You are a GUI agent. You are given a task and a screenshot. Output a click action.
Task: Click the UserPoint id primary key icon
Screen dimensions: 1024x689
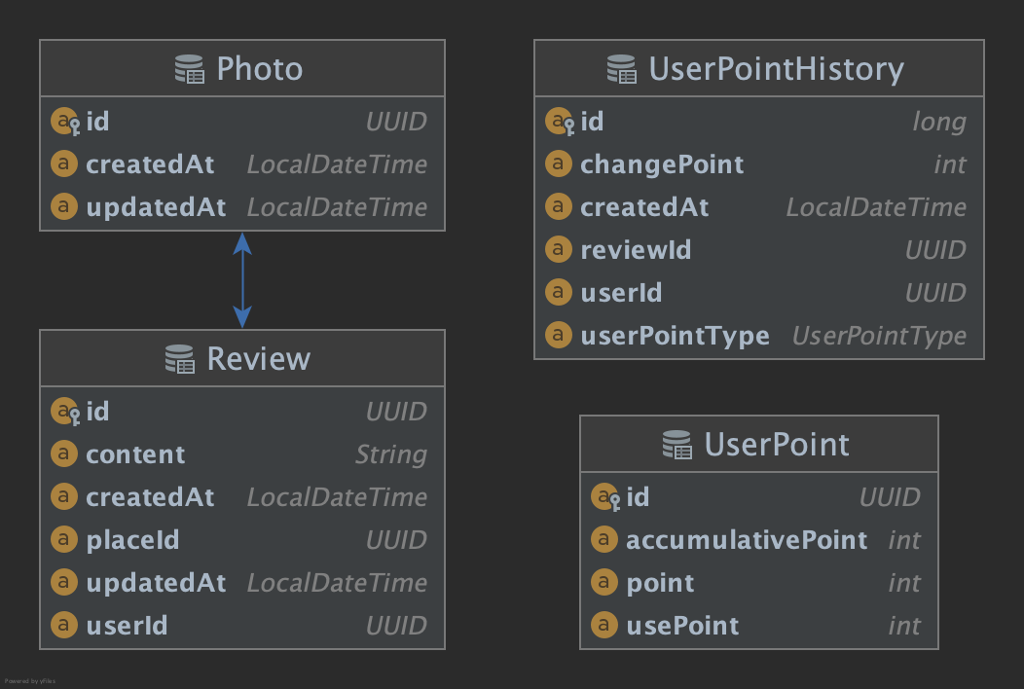pos(605,497)
